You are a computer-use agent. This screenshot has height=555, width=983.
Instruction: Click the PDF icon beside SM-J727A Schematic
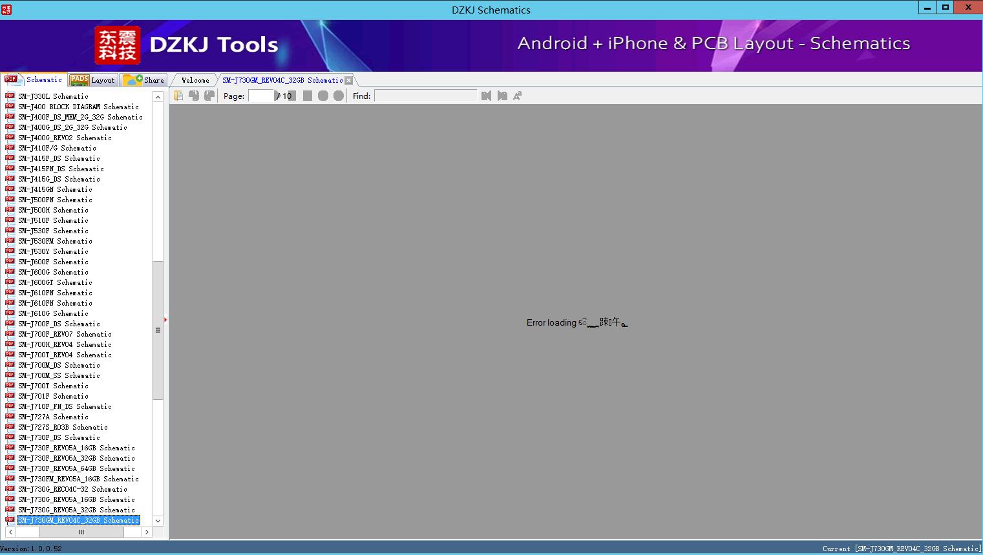click(x=10, y=416)
